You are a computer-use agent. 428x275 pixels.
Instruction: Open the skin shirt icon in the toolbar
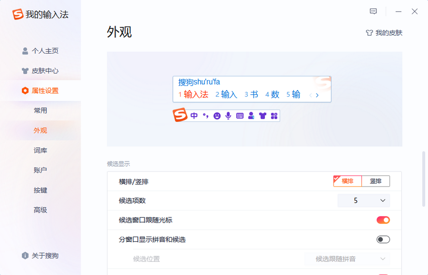263,115
